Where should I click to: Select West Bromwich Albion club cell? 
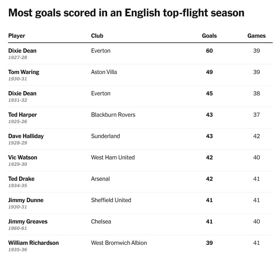click(119, 243)
